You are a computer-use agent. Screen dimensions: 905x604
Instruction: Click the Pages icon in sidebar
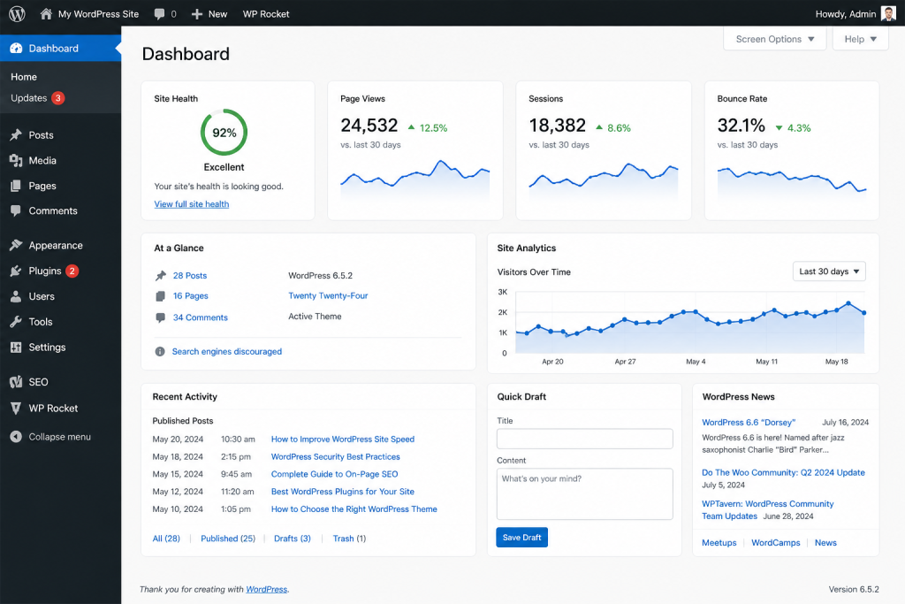click(16, 186)
